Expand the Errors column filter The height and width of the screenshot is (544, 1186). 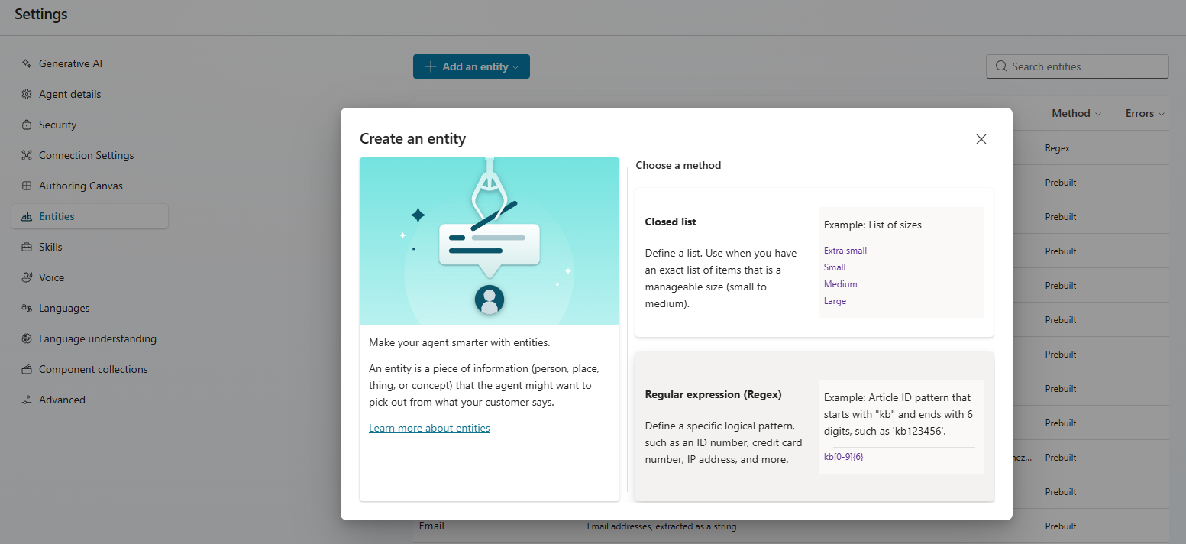pyautogui.click(x=1144, y=113)
